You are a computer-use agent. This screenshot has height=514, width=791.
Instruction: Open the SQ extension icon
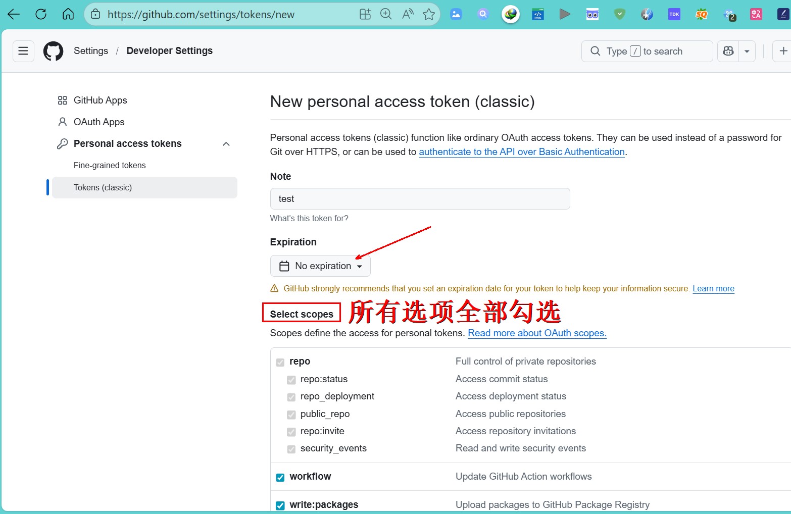click(x=702, y=14)
